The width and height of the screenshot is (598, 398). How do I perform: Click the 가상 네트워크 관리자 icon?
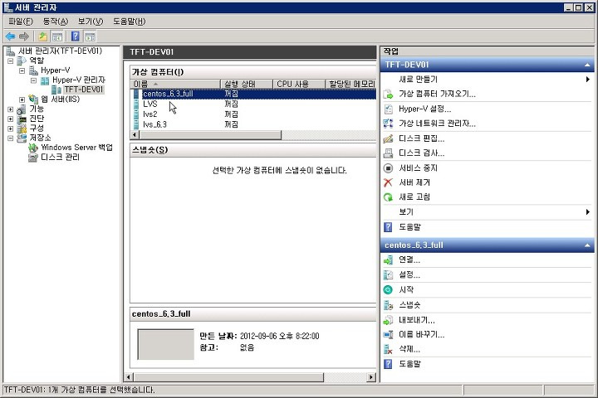[x=388, y=124]
